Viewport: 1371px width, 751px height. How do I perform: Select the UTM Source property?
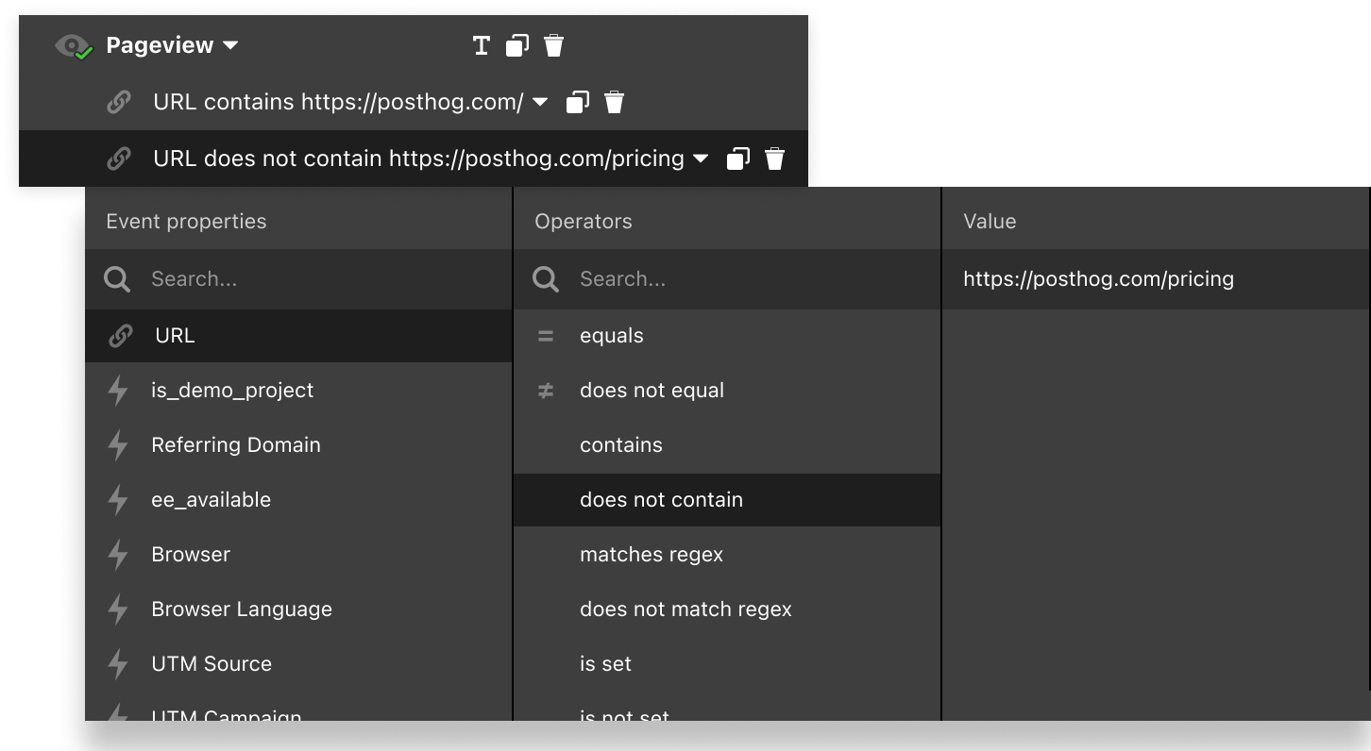tap(298, 664)
